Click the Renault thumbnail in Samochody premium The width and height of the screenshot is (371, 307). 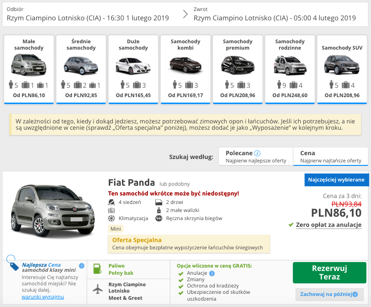tap(238, 65)
